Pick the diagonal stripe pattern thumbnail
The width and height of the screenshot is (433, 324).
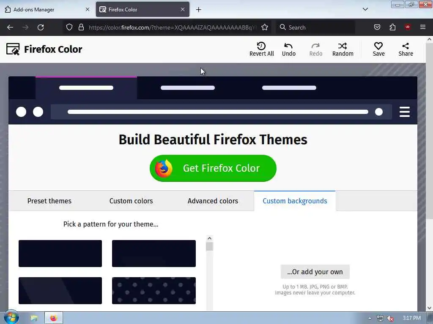pyautogui.click(x=60, y=291)
